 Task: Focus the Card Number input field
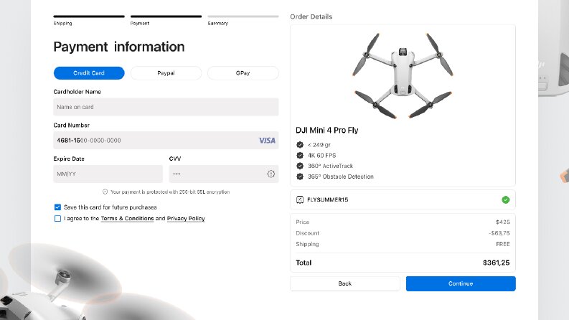166,141
